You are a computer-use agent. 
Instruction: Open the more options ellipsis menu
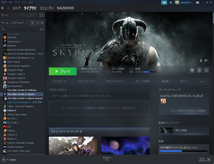click(202, 82)
